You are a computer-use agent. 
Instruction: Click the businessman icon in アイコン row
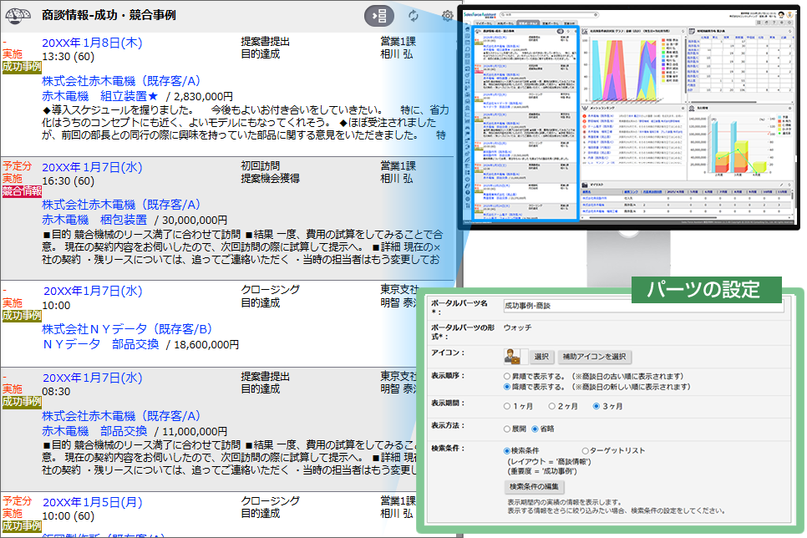point(513,357)
